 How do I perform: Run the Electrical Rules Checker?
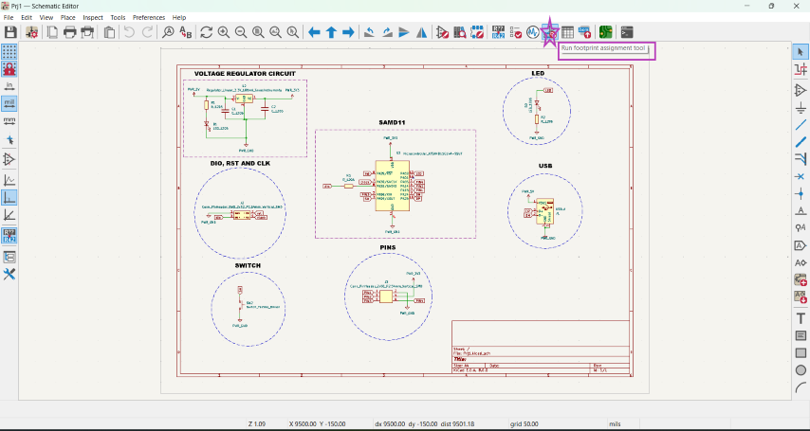(515, 32)
